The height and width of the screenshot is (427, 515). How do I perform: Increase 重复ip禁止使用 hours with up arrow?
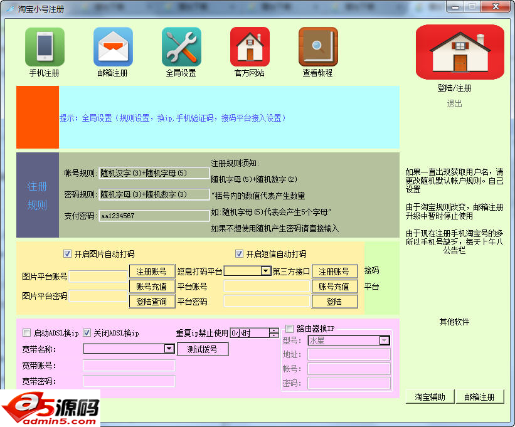pyautogui.click(x=274, y=330)
